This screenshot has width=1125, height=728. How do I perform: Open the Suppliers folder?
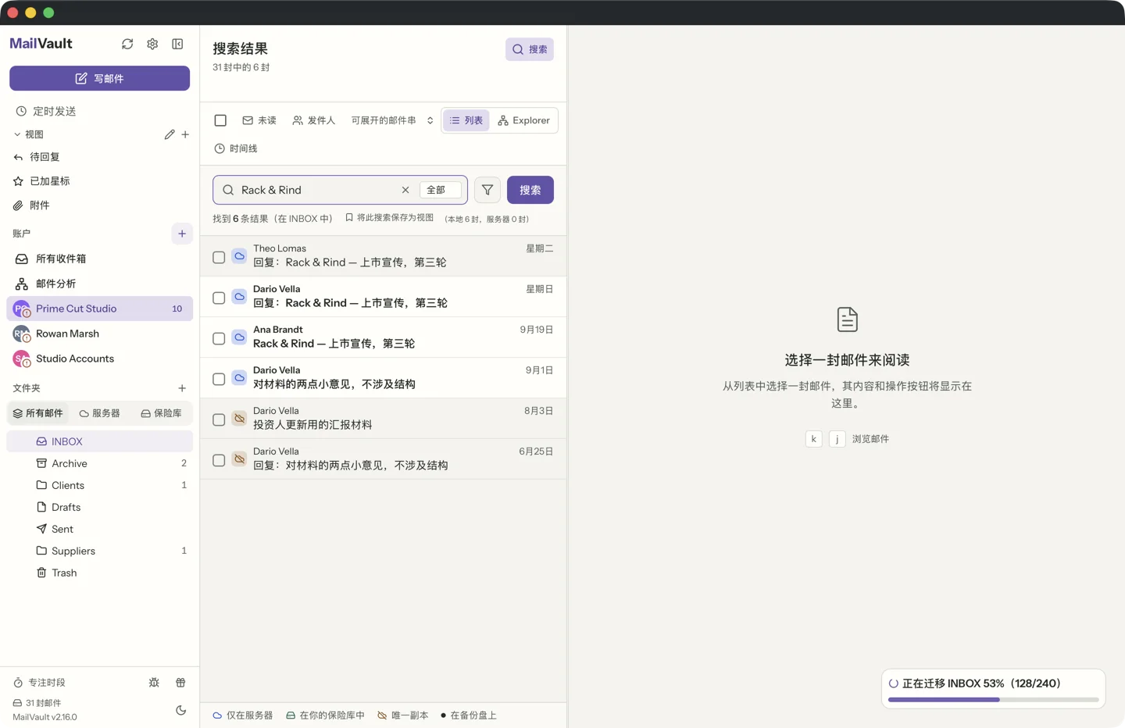point(99,551)
